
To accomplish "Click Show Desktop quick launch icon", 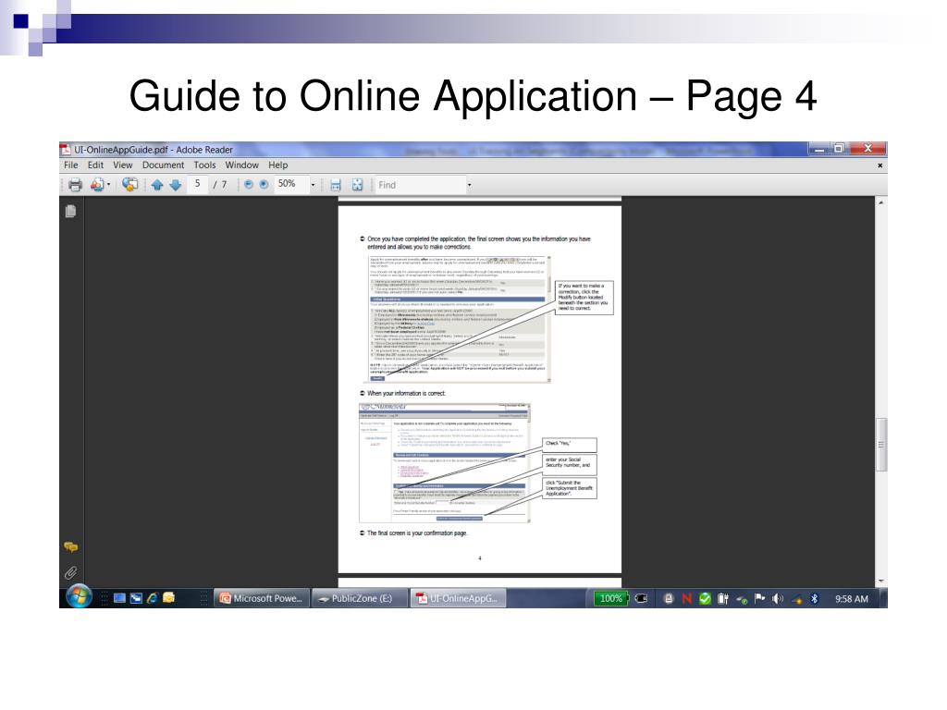I will [x=119, y=598].
